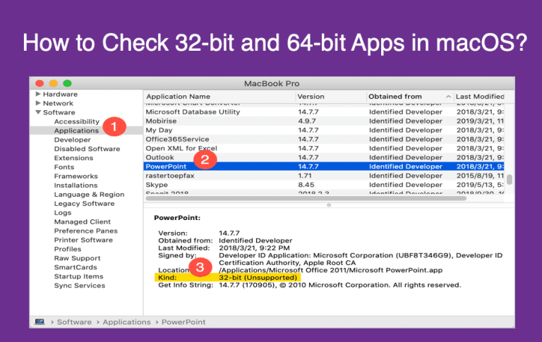This screenshot has width=542, height=342.
Task: Open Language & Region sidebar item
Action: (89, 195)
